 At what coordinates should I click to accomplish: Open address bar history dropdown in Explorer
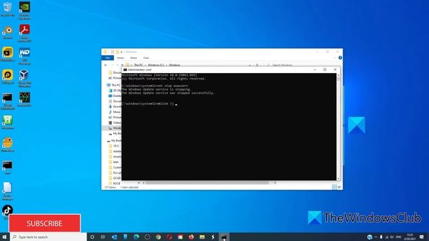click(250, 65)
